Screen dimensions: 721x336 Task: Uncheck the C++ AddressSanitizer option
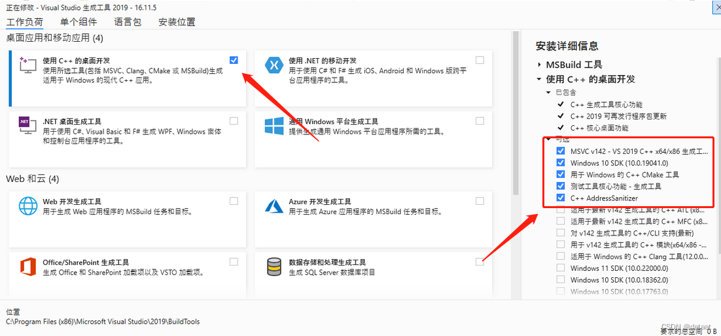561,198
